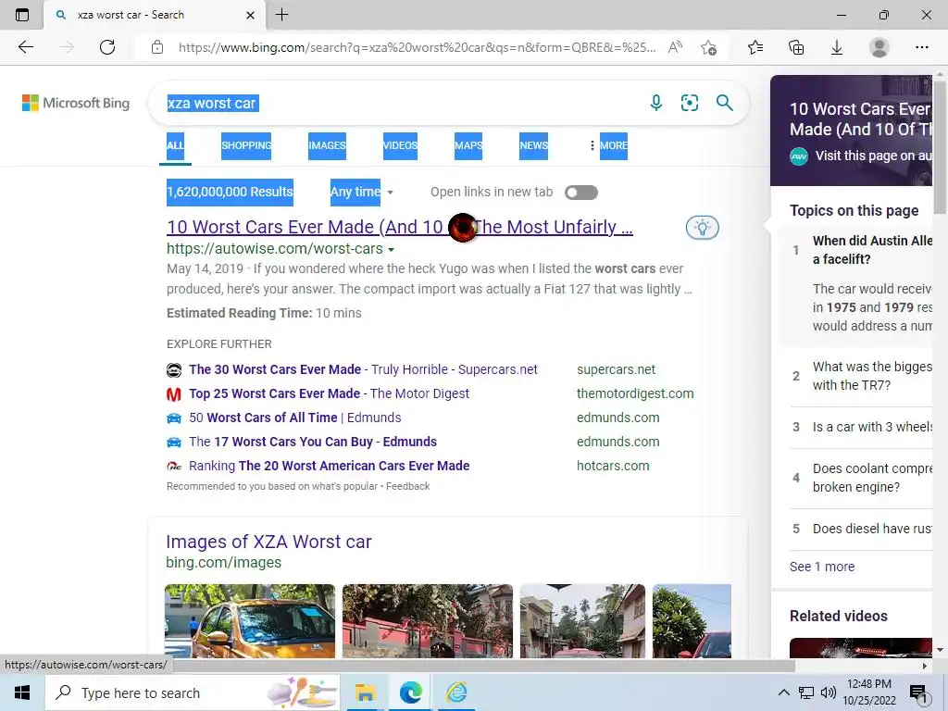
Task: Open the tab actions menu icon
Action: [22, 15]
